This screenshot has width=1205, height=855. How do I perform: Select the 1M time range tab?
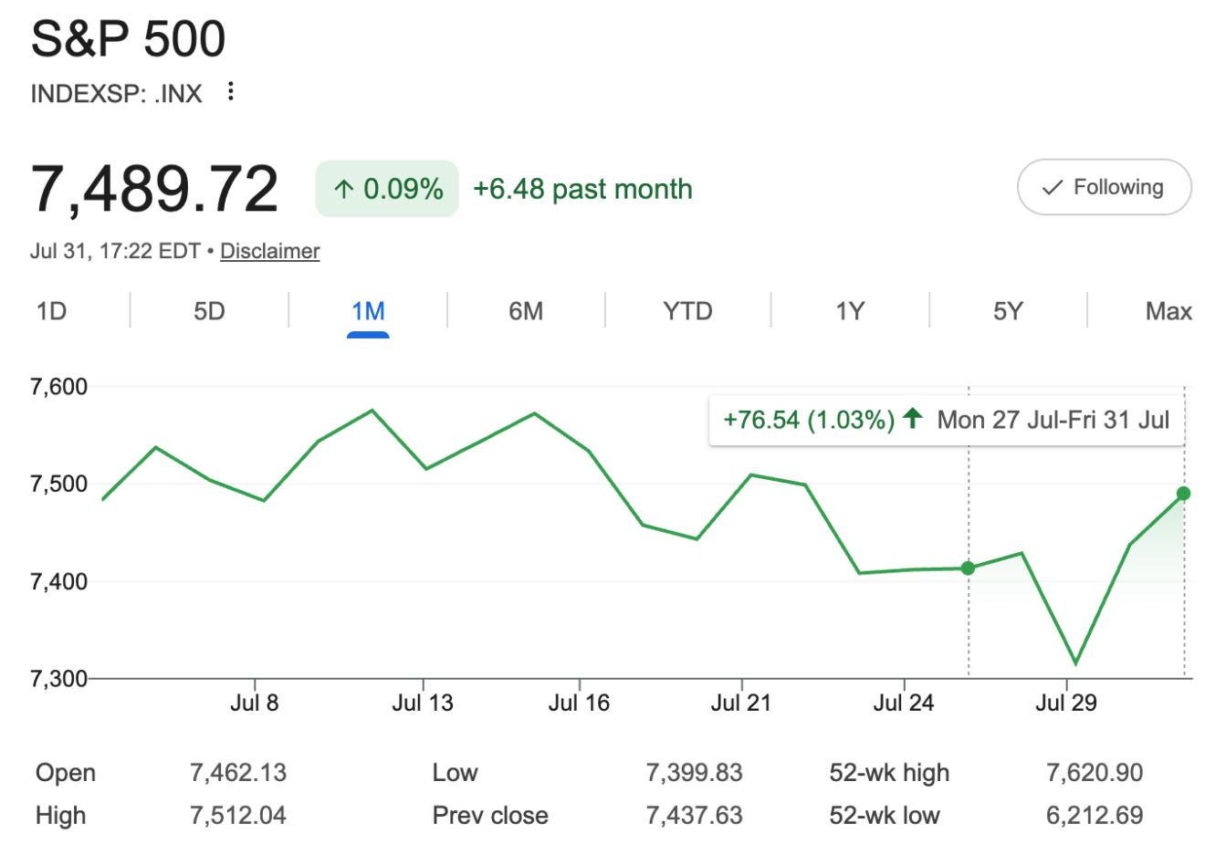click(368, 311)
